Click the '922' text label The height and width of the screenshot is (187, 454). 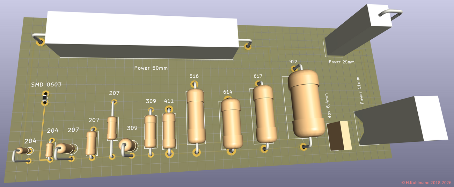click(x=293, y=62)
